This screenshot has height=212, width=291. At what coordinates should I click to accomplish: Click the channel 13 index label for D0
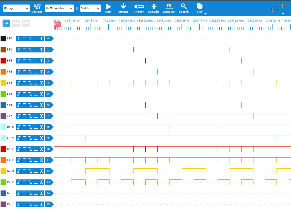pos(49,182)
